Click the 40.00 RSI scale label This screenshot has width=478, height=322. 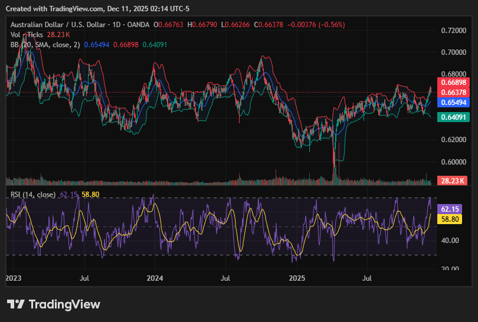point(450,240)
